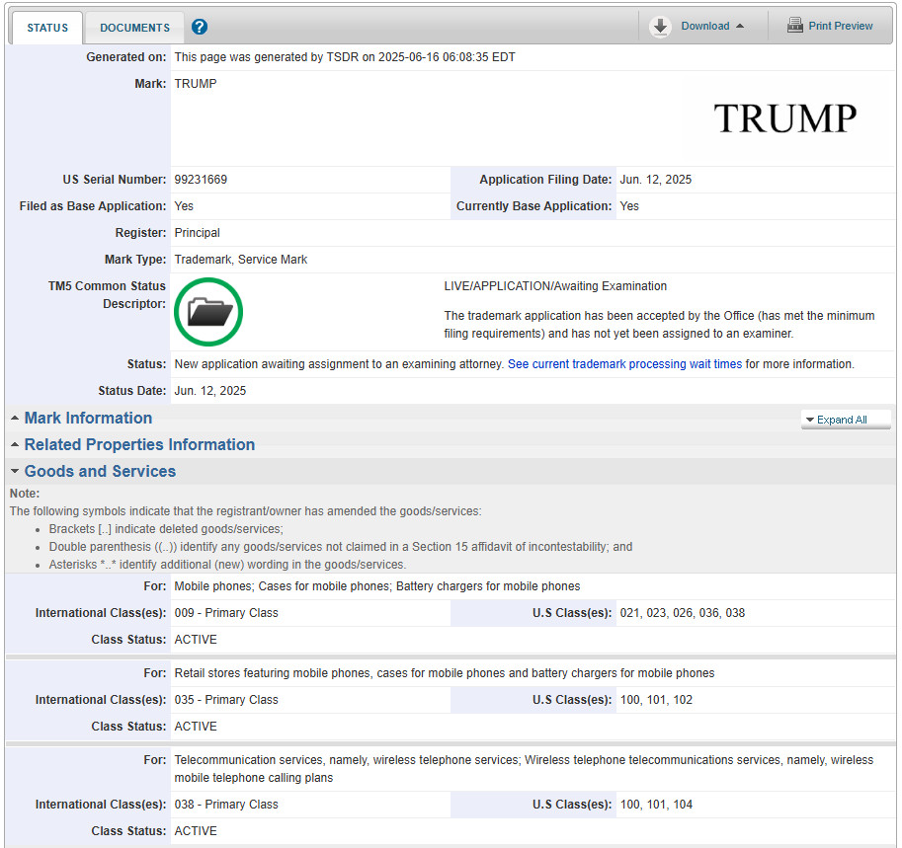902x848 pixels.
Task: Click Filed as Base Application value Yes
Action: click(x=184, y=205)
